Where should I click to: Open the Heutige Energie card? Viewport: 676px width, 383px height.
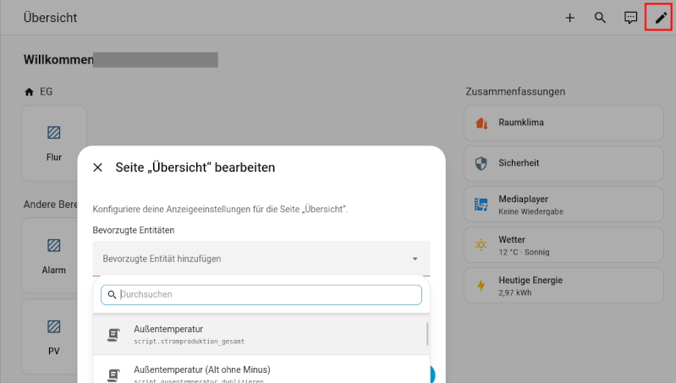[x=562, y=285]
